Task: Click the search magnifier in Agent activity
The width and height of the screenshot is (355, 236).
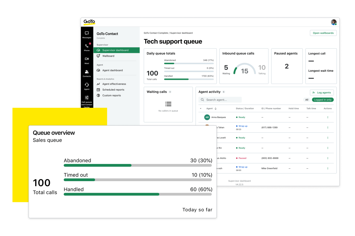Action: (202, 100)
